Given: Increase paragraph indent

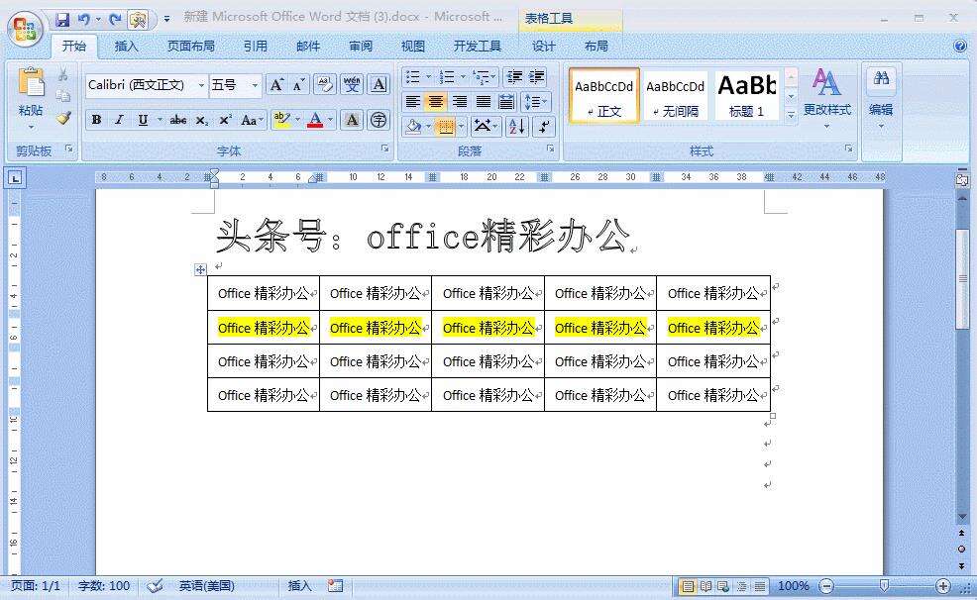Looking at the screenshot, I should pyautogui.click(x=536, y=76).
